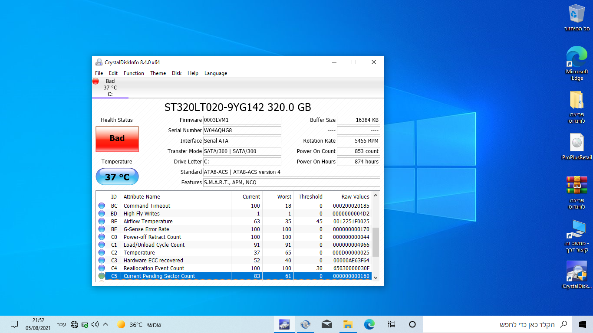Click the Windows taskbar search box

coord(497,324)
